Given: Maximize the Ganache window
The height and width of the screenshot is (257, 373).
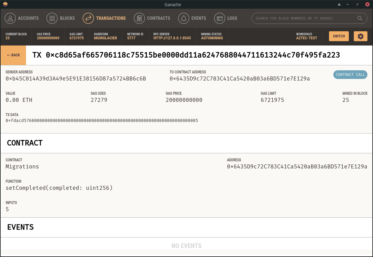Looking at the screenshot, I should point(358,4).
